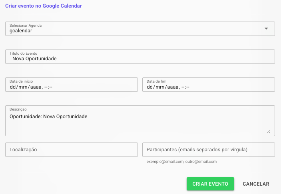Focus the Título do Evento field

pos(140,58)
